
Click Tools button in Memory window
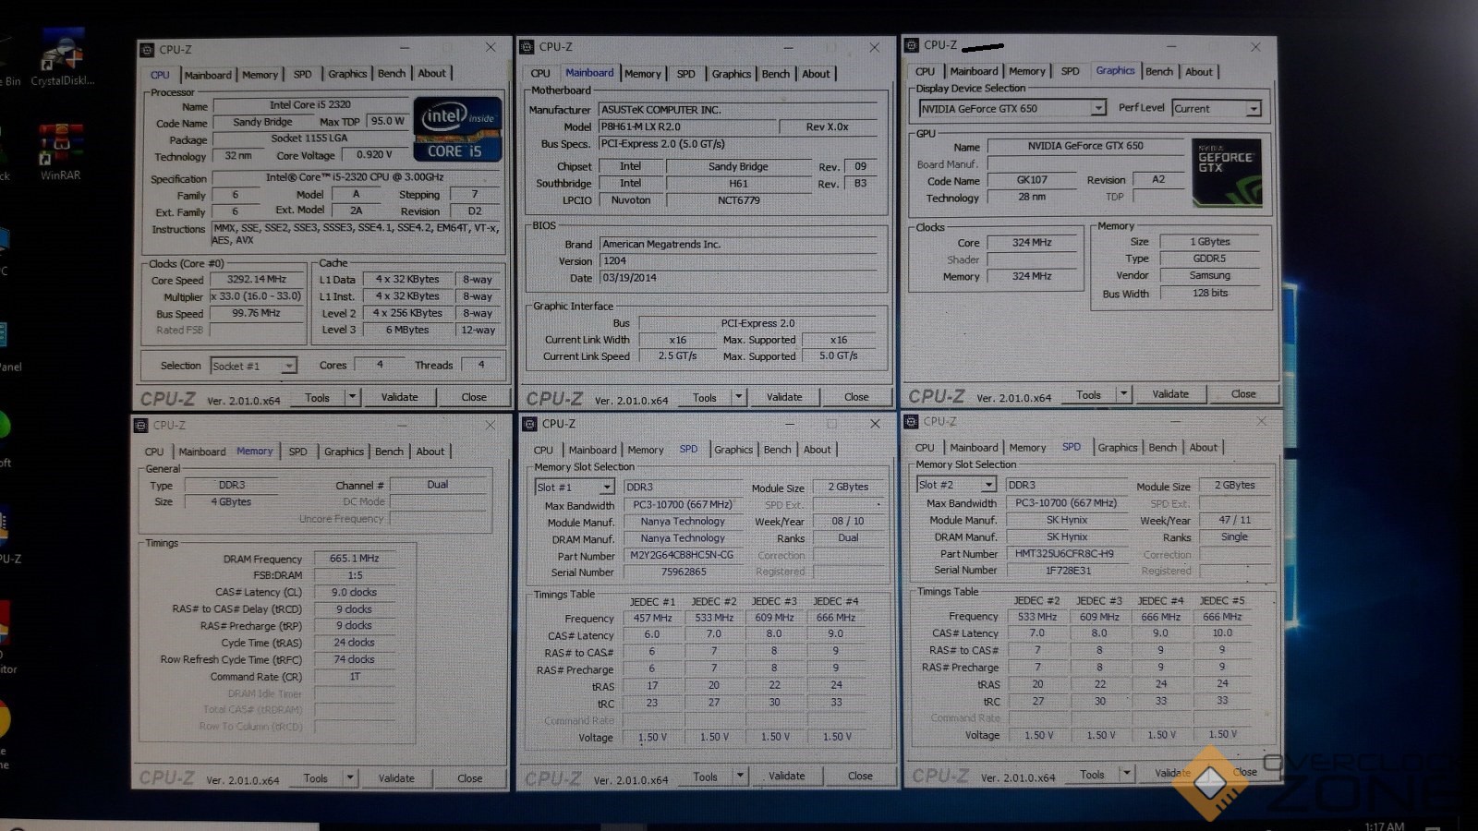click(316, 778)
